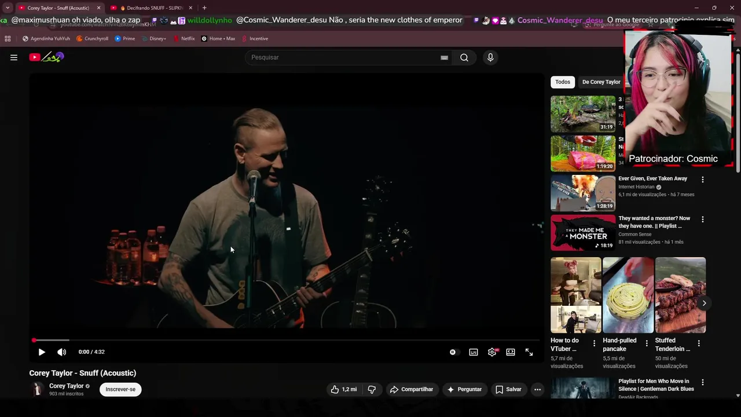
Task: Enter fullscreen mode
Action: (529, 352)
